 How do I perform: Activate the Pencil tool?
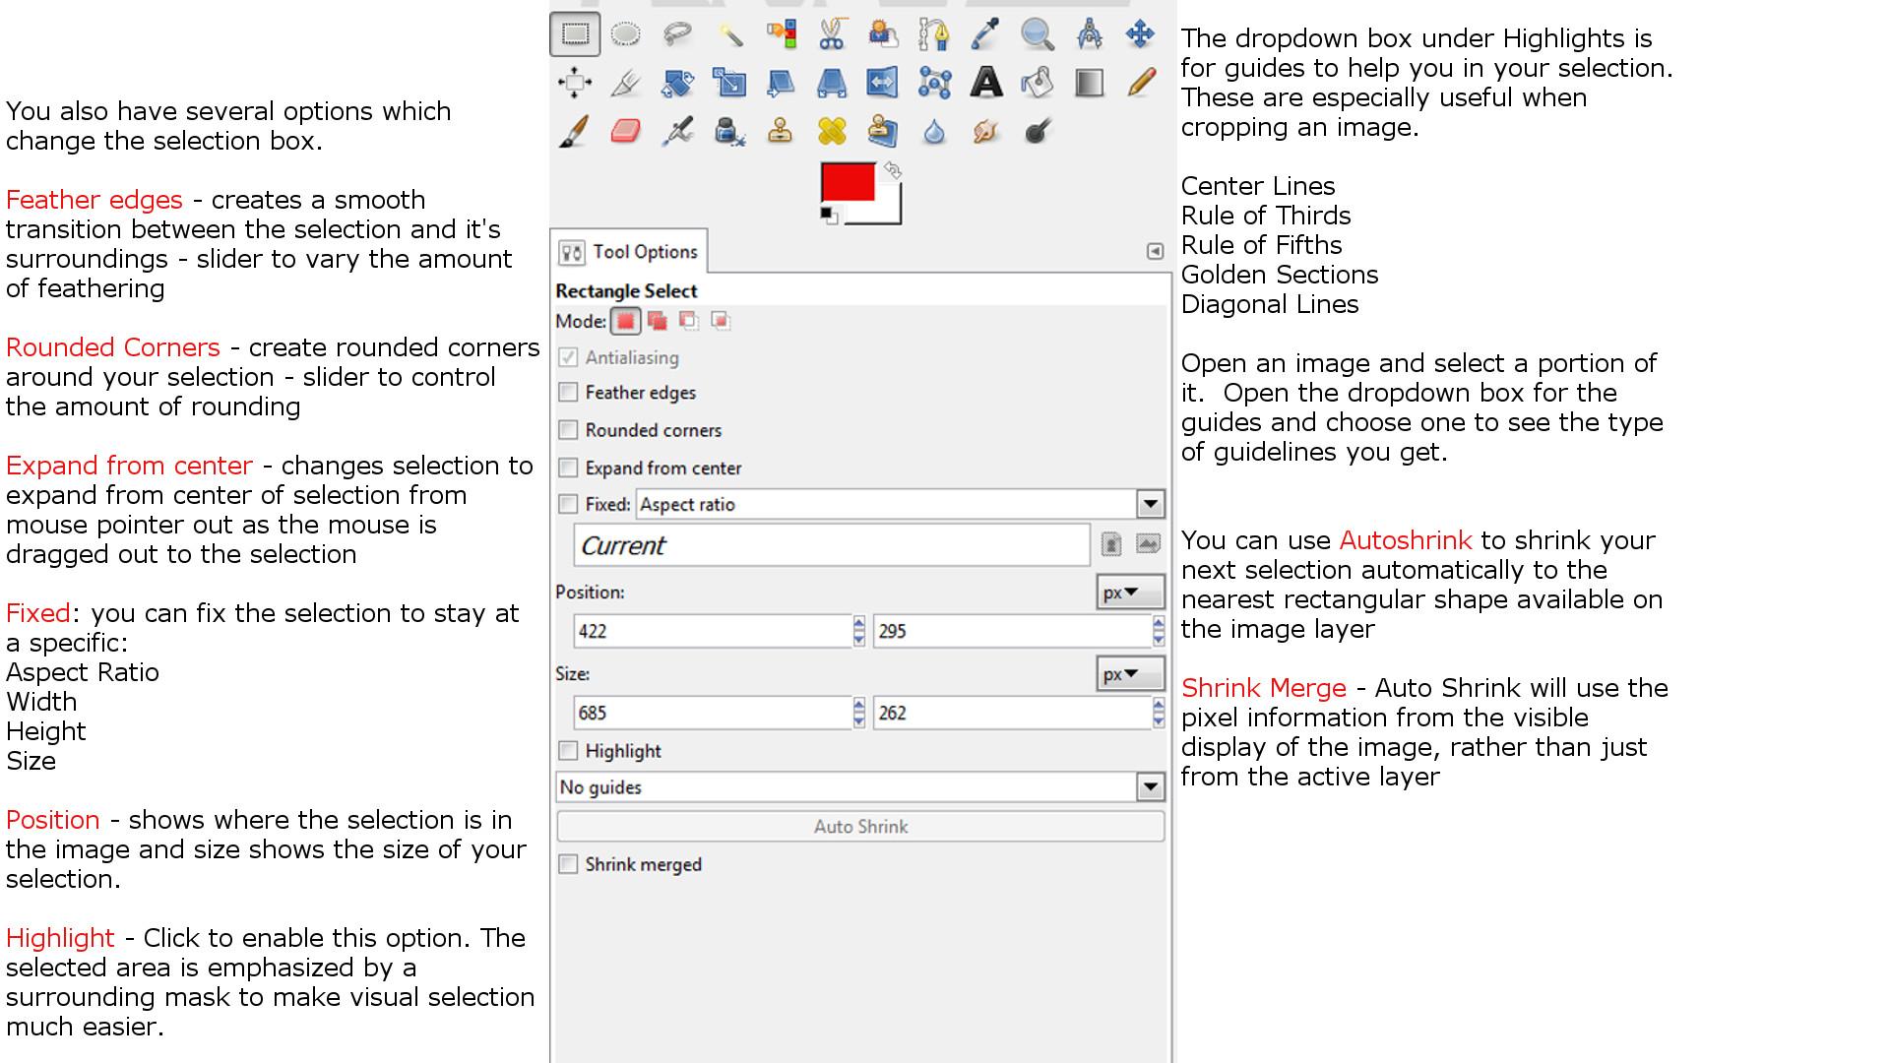1140,83
